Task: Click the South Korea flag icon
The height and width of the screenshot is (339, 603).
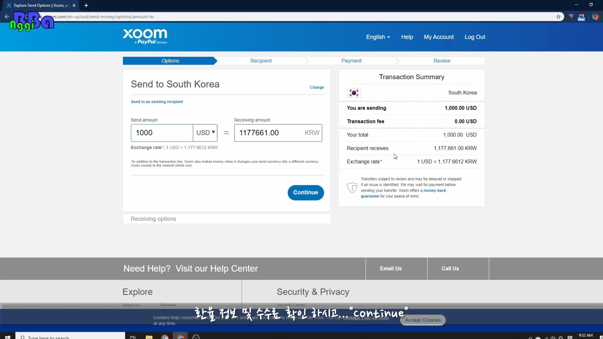Action: pyautogui.click(x=354, y=93)
